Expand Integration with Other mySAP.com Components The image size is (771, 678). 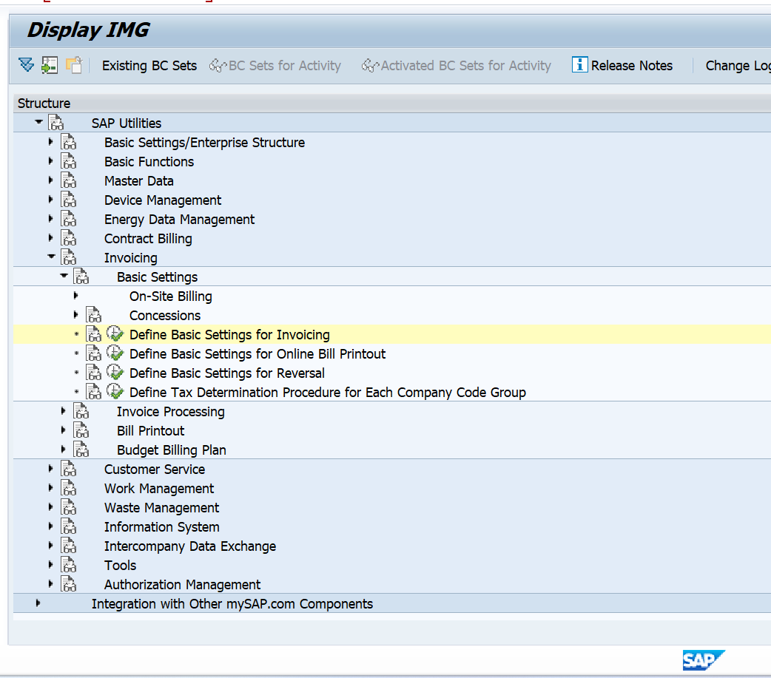[x=38, y=603]
